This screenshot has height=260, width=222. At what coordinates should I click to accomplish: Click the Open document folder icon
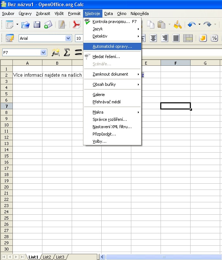[x=25, y=25]
